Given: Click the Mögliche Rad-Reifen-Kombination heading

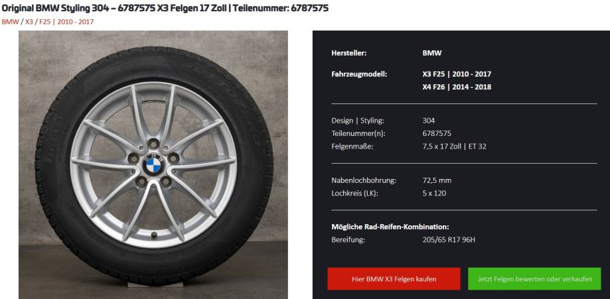Looking at the screenshot, I should 390,227.
